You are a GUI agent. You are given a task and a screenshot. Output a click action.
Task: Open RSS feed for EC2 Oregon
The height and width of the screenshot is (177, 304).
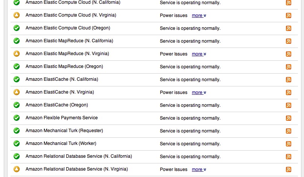(x=289, y=28)
